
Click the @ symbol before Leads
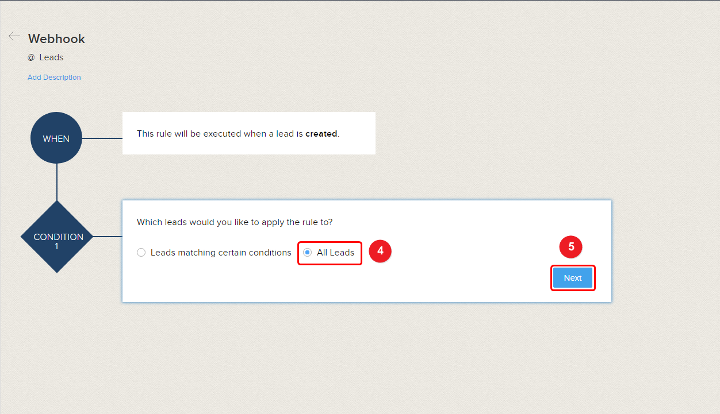coord(31,57)
